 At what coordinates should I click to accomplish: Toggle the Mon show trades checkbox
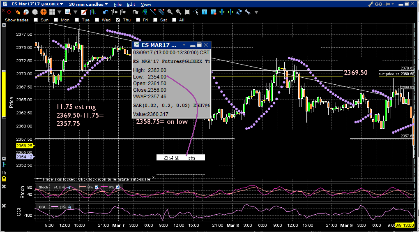tap(55, 20)
